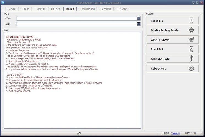Viewport: 205px width, 137px height.
Task: Click the Reset MSL phone icon
Action: tap(191, 49)
